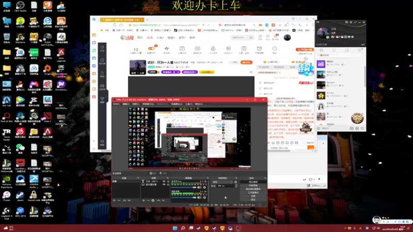Expand the 游戏 dropdown in Douyu navigation
This screenshot has width=413, height=232.
pos(182,38)
